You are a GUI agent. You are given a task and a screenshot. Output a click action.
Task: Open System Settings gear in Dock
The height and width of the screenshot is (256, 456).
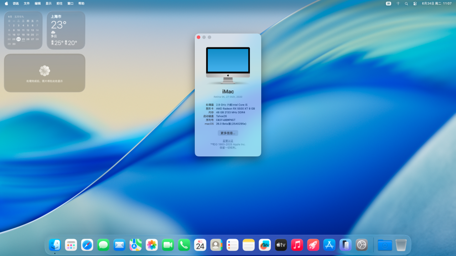(x=362, y=245)
